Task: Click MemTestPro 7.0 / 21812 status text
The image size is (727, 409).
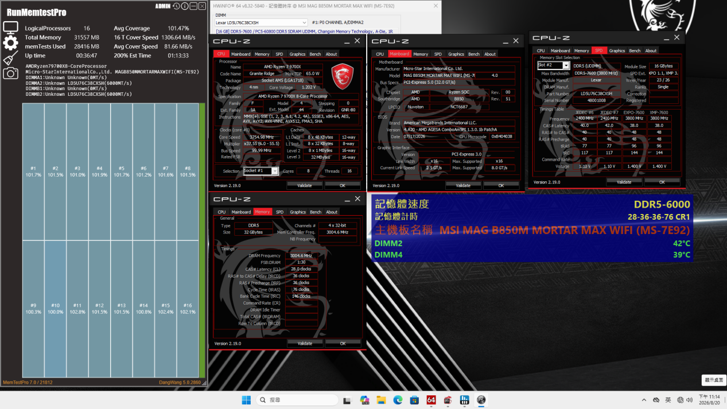Action: [x=28, y=382]
